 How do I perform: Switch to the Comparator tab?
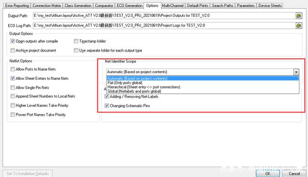[x=104, y=6]
